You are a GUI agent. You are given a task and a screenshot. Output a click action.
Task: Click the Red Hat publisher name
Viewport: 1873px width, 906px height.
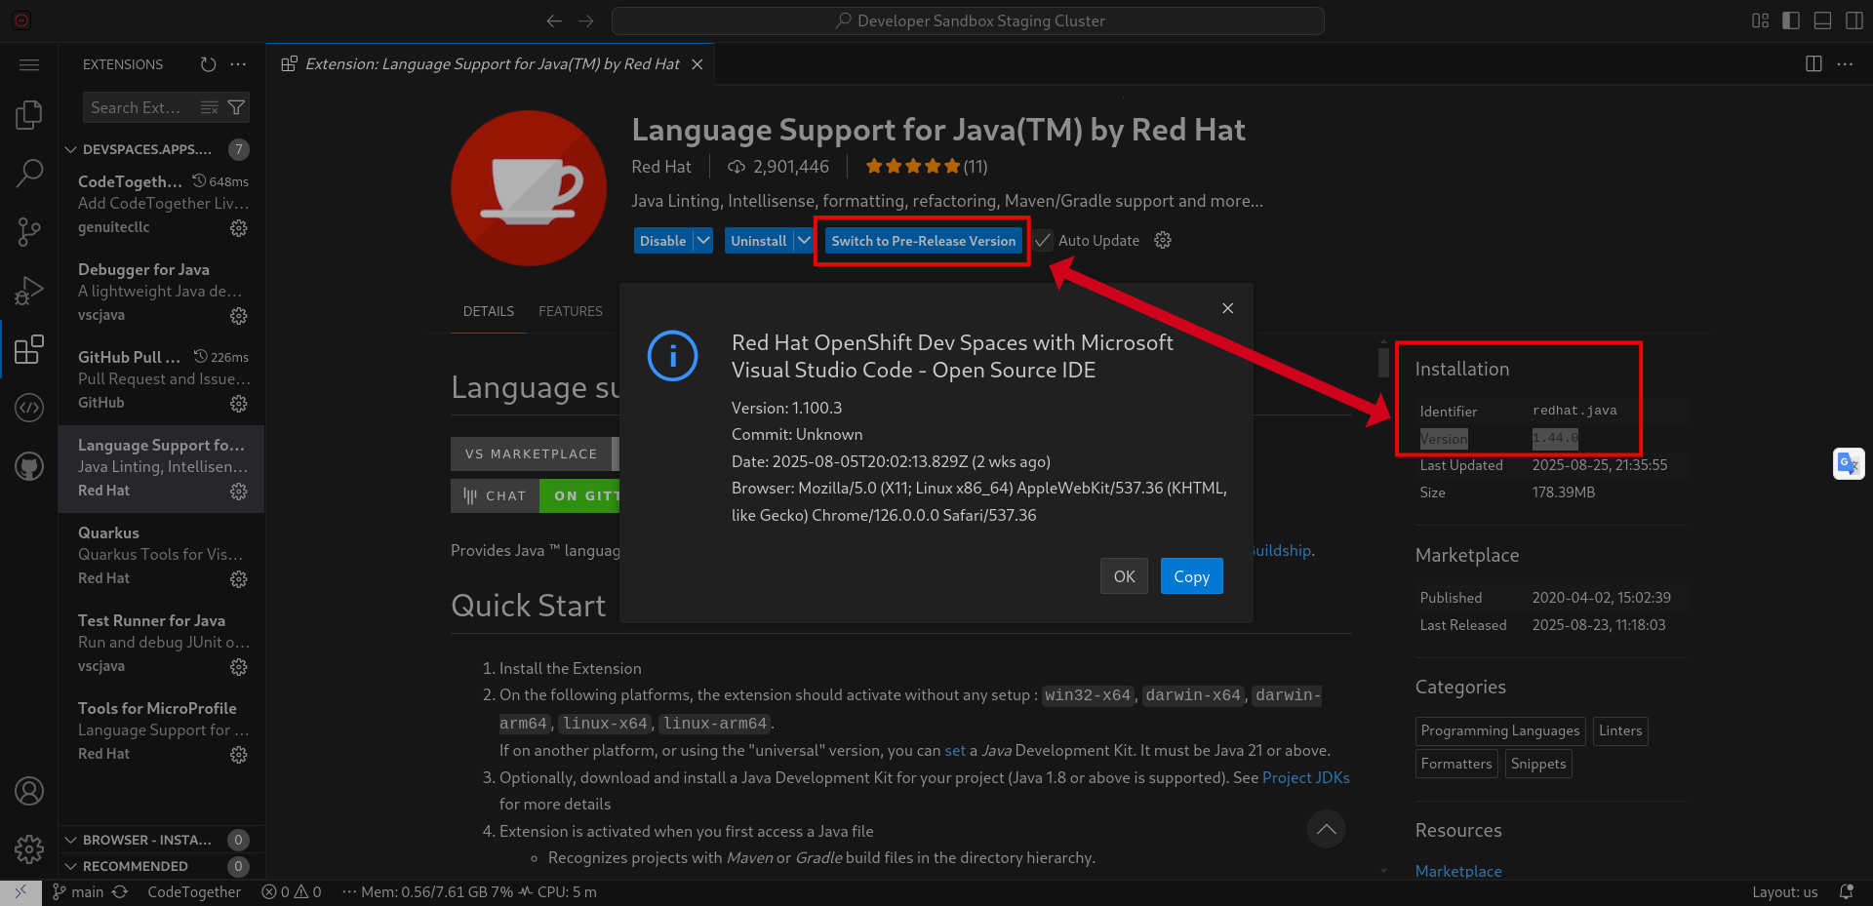(661, 167)
